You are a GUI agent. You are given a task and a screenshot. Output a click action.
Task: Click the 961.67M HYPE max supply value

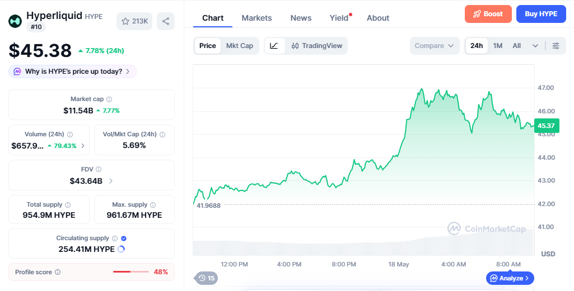pyautogui.click(x=134, y=215)
